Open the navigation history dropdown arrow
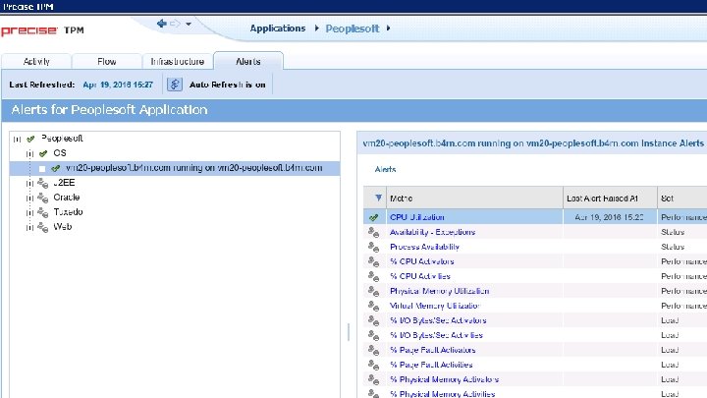The width and height of the screenshot is (707, 398). point(189,24)
